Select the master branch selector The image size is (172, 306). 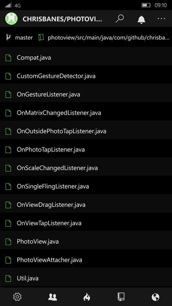(x=19, y=37)
